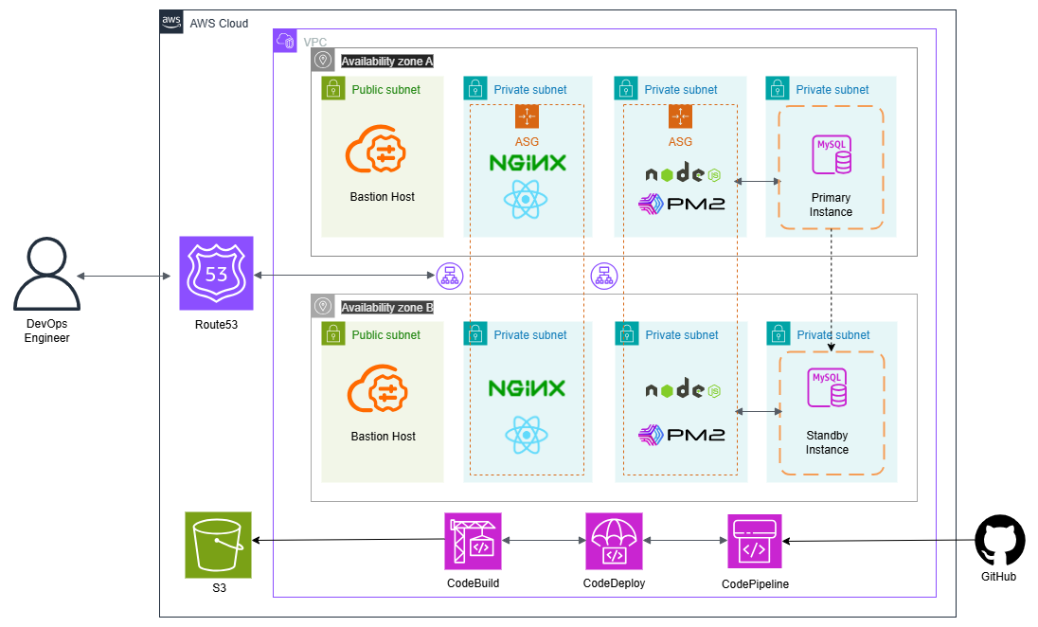Click the CodeBuild icon
The image size is (1038, 627).
(x=473, y=540)
